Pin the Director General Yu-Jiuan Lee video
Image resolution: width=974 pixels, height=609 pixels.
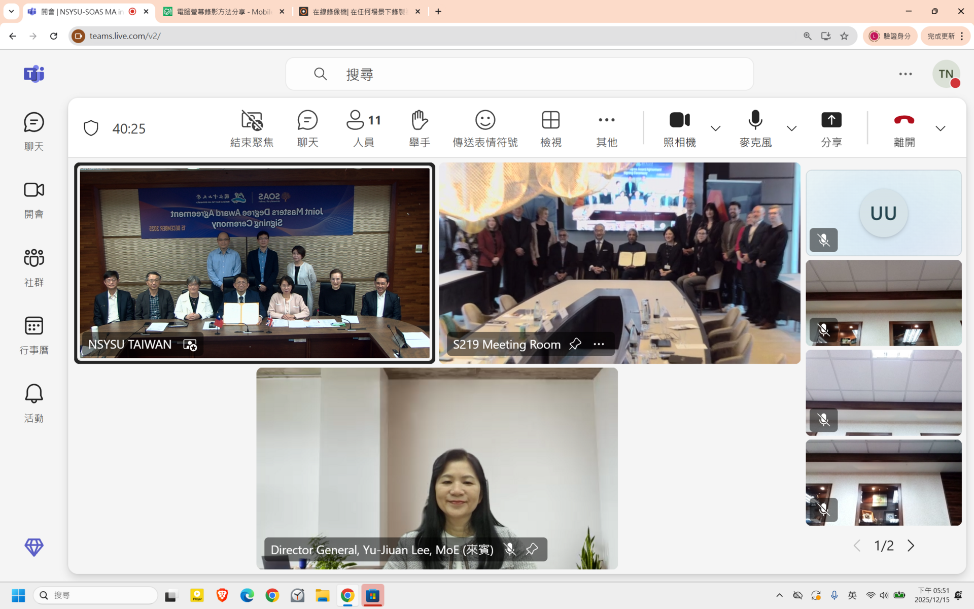click(532, 549)
